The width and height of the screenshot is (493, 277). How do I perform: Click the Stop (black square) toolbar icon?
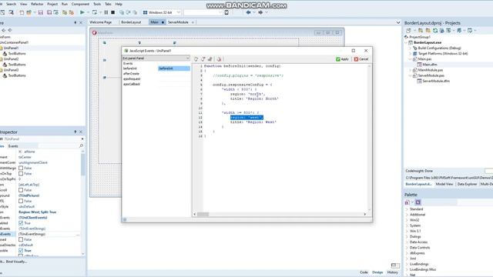113,12
